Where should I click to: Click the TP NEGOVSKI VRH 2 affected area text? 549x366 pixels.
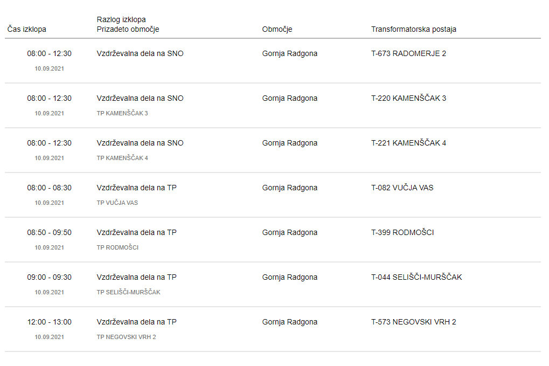tap(127, 337)
